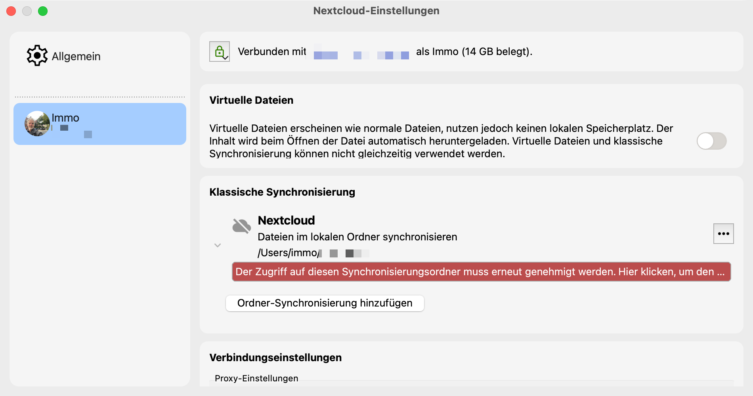Screen dimensions: 753x396
Task: Enable the Virtuelle Dateien switch
Action: click(x=711, y=141)
